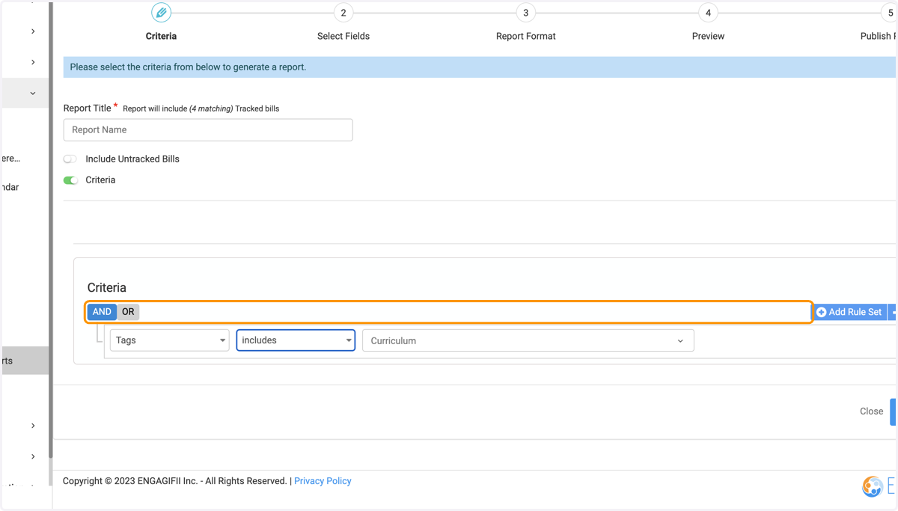Screen dimensions: 898x511
Task: Collapse the expanded sidebar section chevron
Action: click(x=33, y=94)
